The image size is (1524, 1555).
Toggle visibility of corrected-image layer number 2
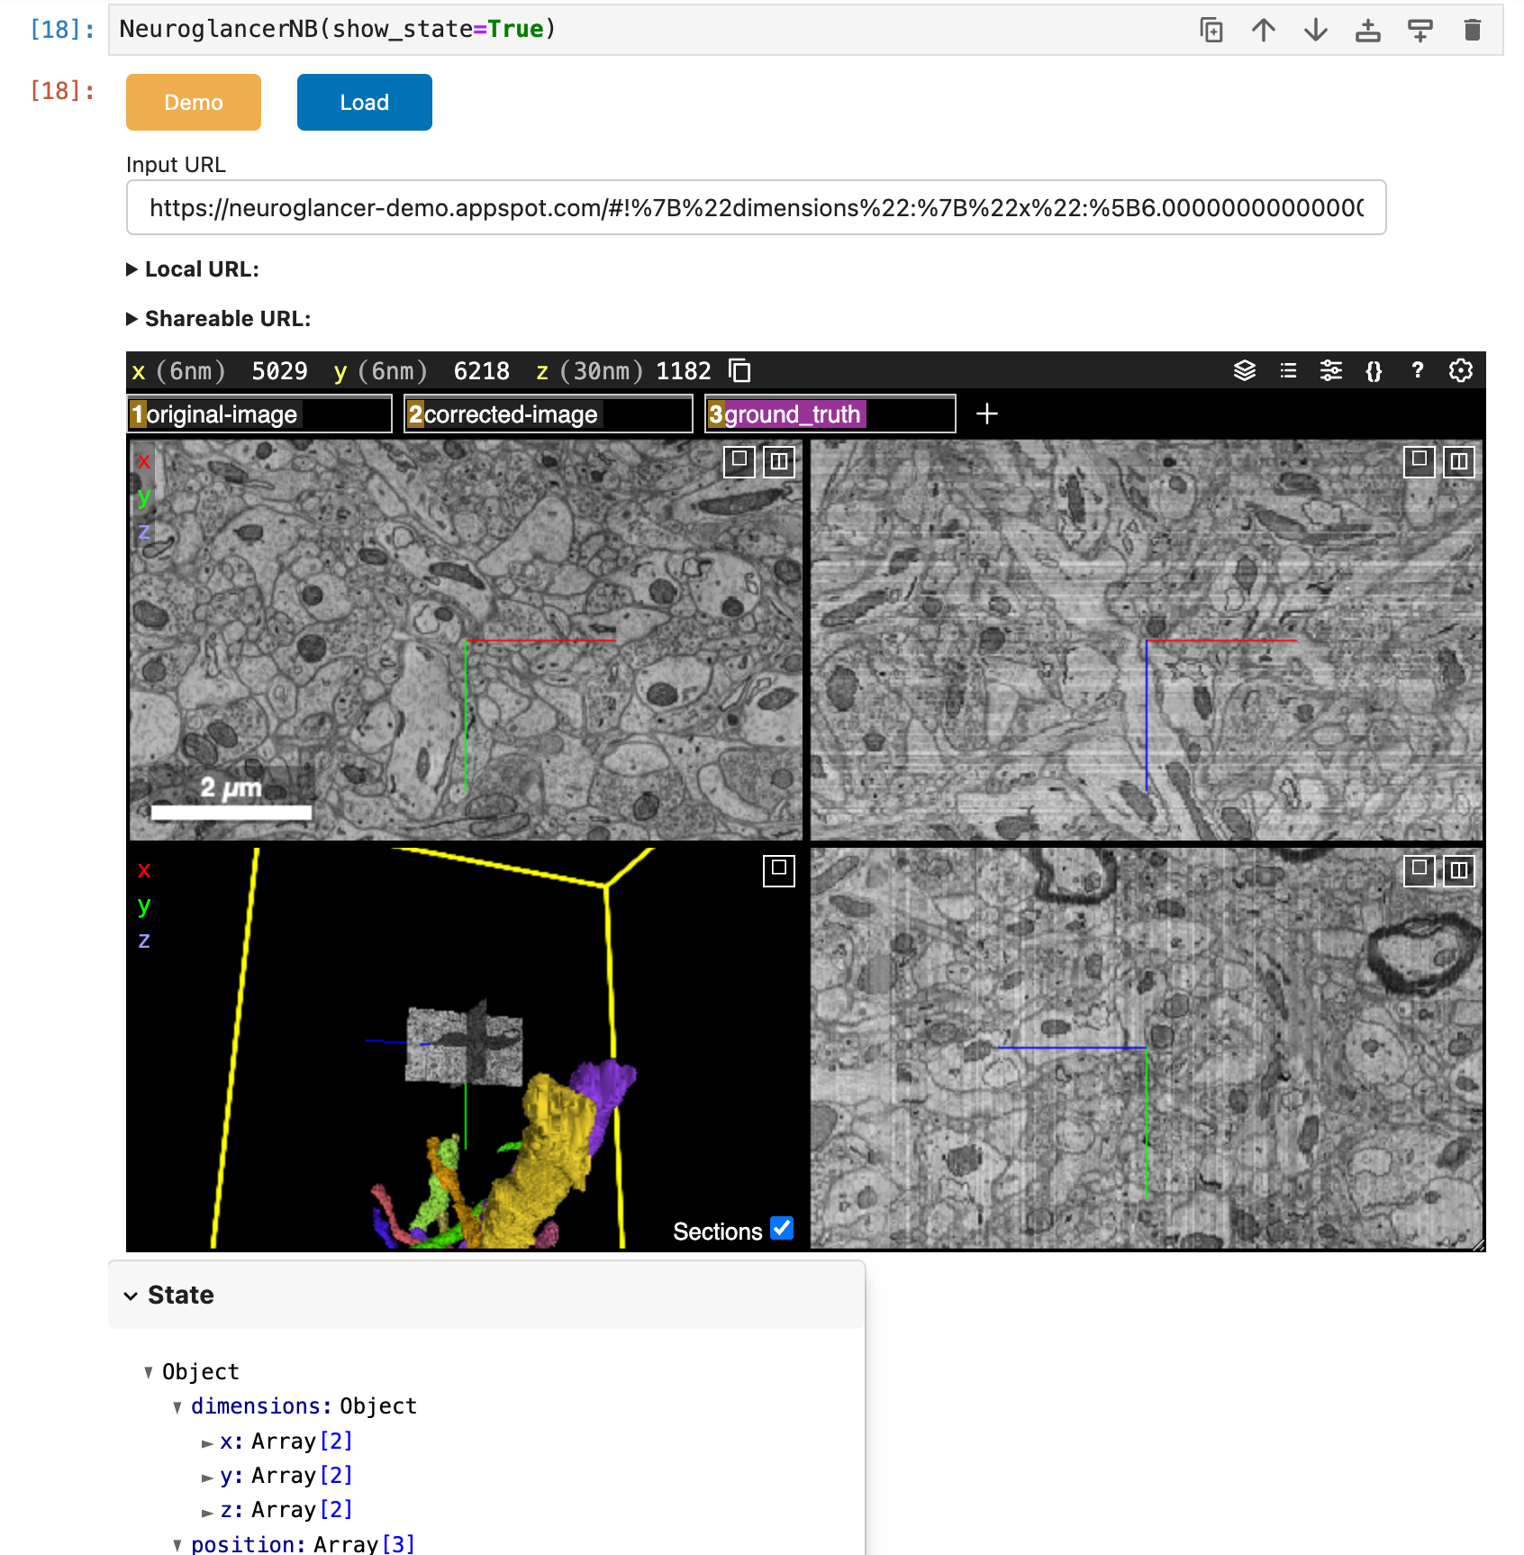415,414
